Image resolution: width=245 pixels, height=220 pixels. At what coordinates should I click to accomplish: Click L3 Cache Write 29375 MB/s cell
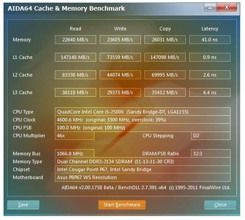click(x=120, y=92)
